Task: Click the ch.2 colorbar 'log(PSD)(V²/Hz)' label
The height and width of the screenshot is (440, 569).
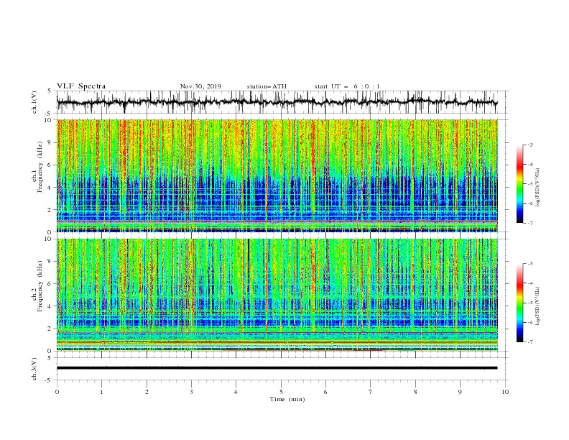Action: point(538,306)
